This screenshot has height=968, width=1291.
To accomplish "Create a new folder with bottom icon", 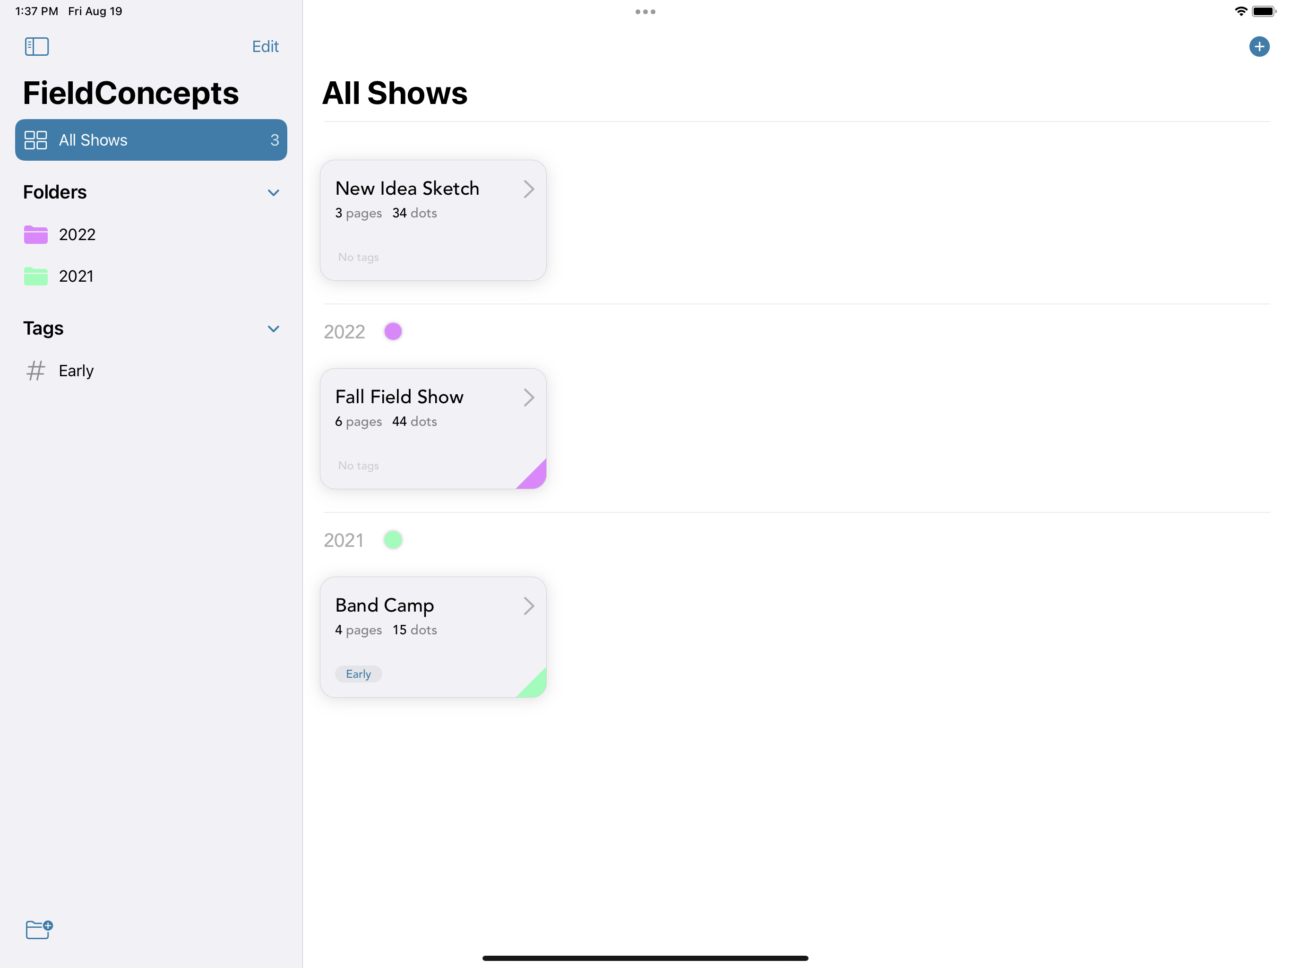I will (39, 929).
